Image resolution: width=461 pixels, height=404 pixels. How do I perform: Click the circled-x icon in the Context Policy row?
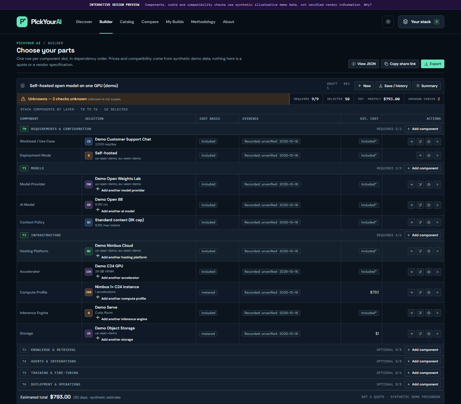point(429,222)
